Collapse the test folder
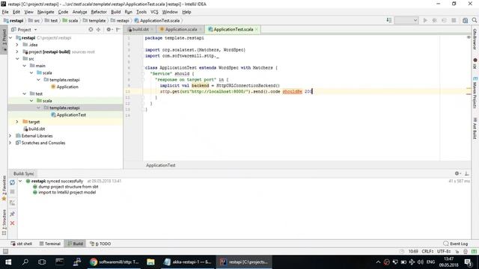This screenshot has width=479, height=269. [25, 94]
